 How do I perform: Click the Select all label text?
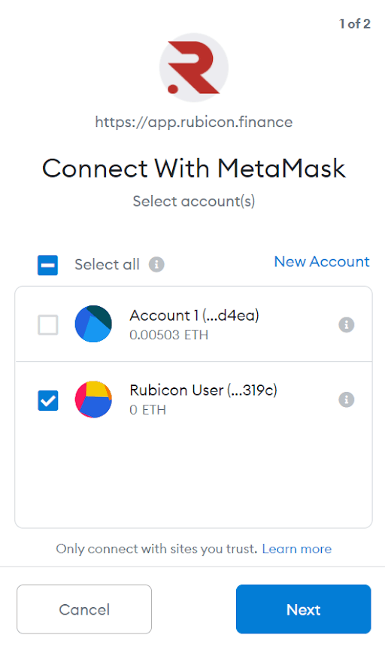pos(108,265)
